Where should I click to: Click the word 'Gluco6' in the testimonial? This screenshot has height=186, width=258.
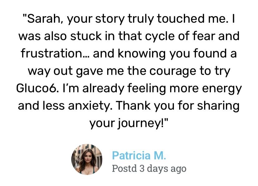37,88
